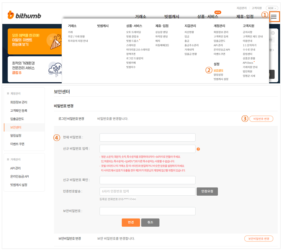Select 자동매매(봇) in the mega menu
Screen dimensions: 283x251
tap(162, 45)
